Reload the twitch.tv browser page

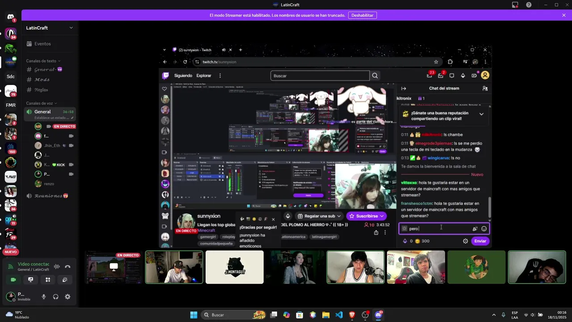click(x=185, y=62)
